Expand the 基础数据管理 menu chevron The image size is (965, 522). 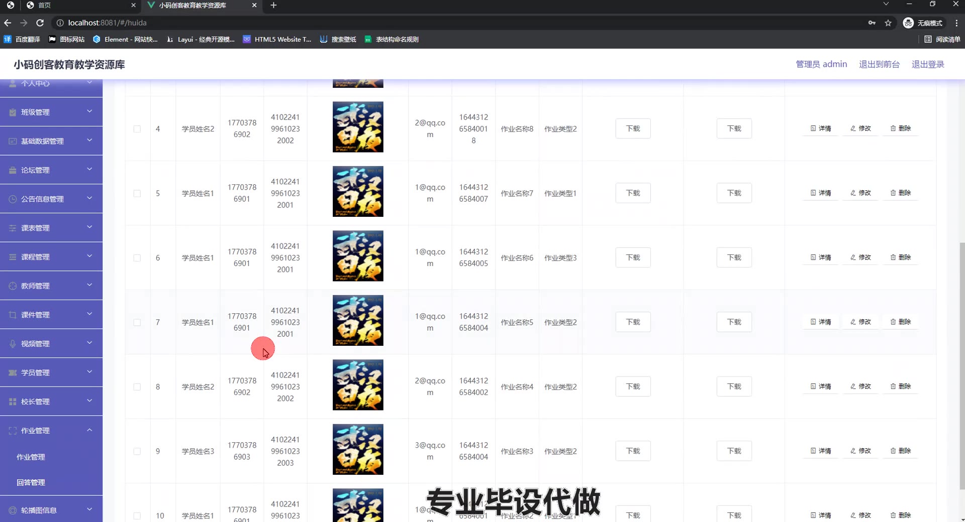[89, 141]
